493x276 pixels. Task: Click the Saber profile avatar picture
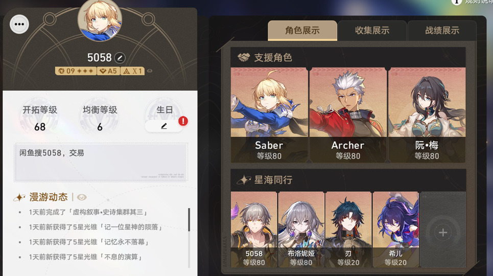(x=100, y=20)
